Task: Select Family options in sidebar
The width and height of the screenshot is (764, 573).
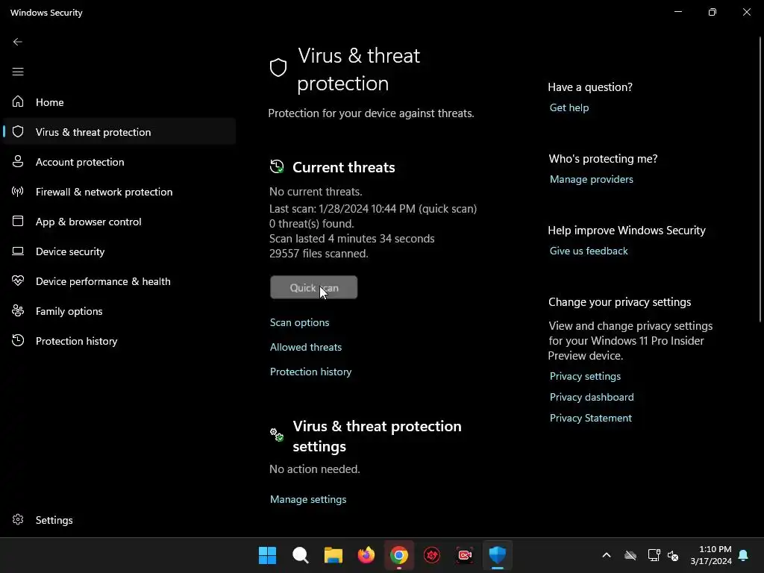Action: click(119, 311)
